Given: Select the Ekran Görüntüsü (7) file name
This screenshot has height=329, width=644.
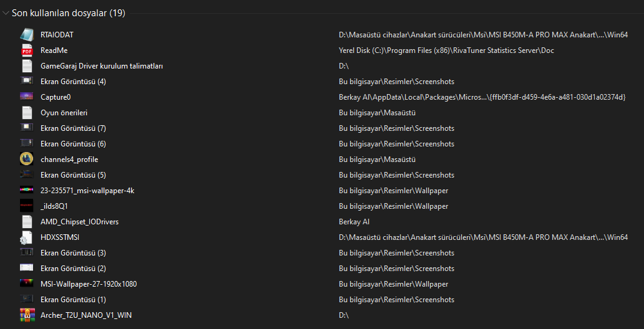Looking at the screenshot, I should point(73,128).
